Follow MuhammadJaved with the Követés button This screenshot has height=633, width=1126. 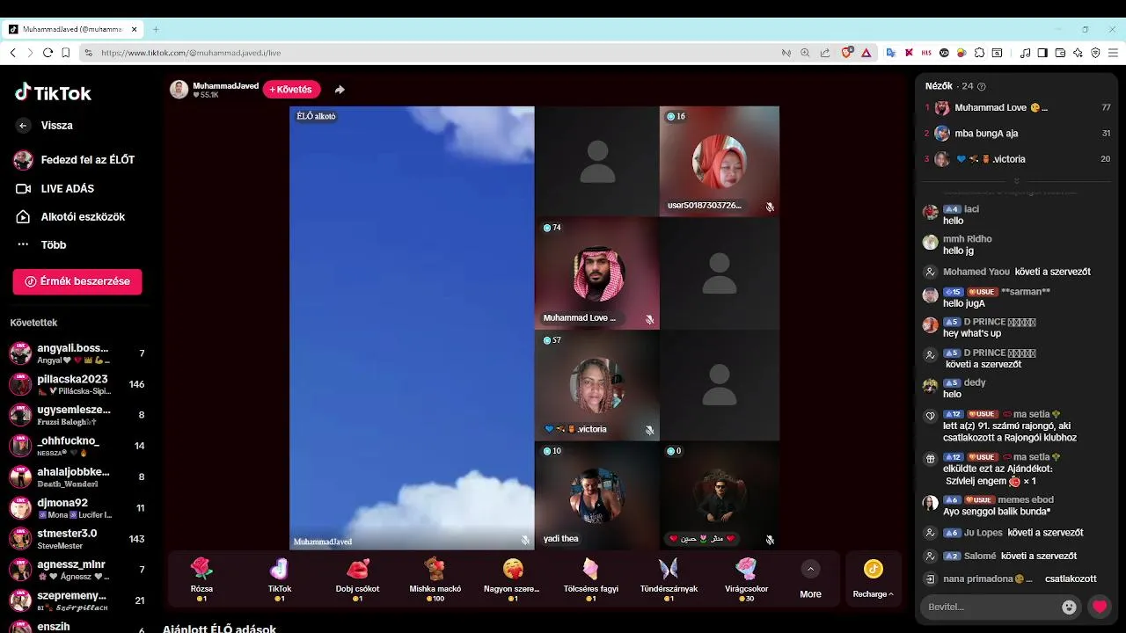click(291, 90)
